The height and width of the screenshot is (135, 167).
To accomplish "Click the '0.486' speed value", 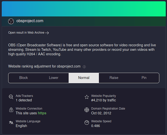I will pos(96,126).
